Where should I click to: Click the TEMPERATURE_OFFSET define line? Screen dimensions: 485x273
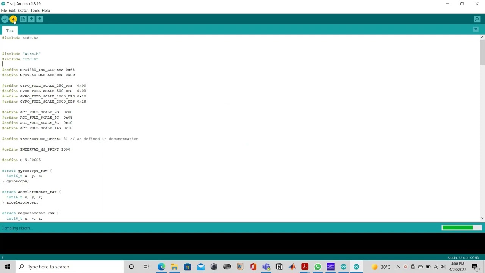70,139
